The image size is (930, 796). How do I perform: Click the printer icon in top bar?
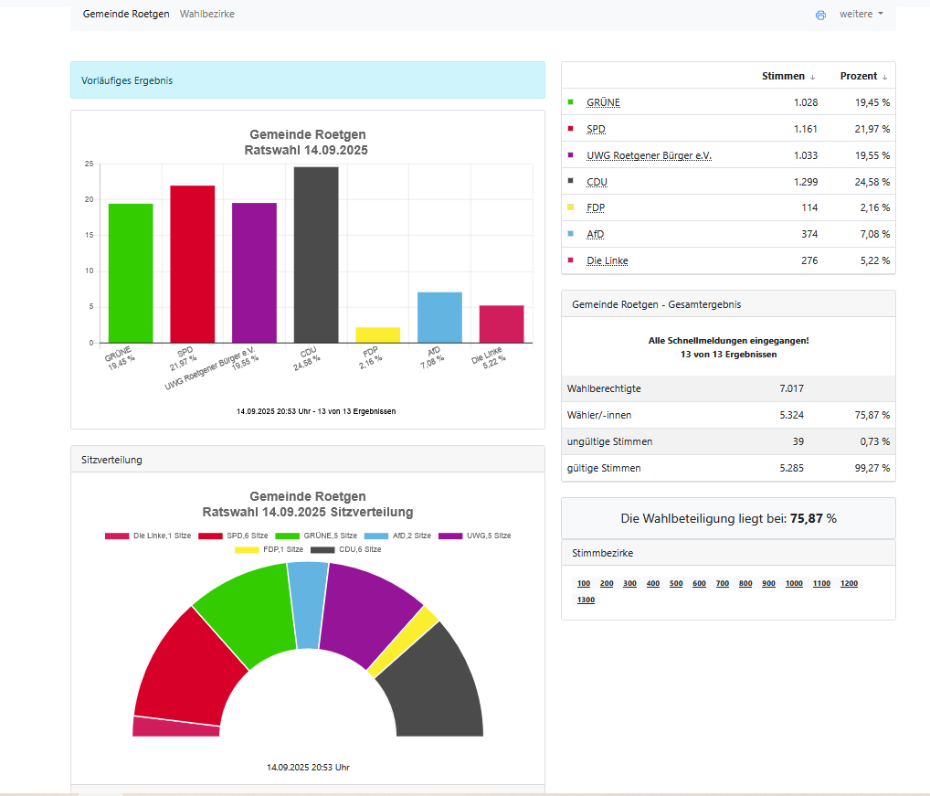820,15
